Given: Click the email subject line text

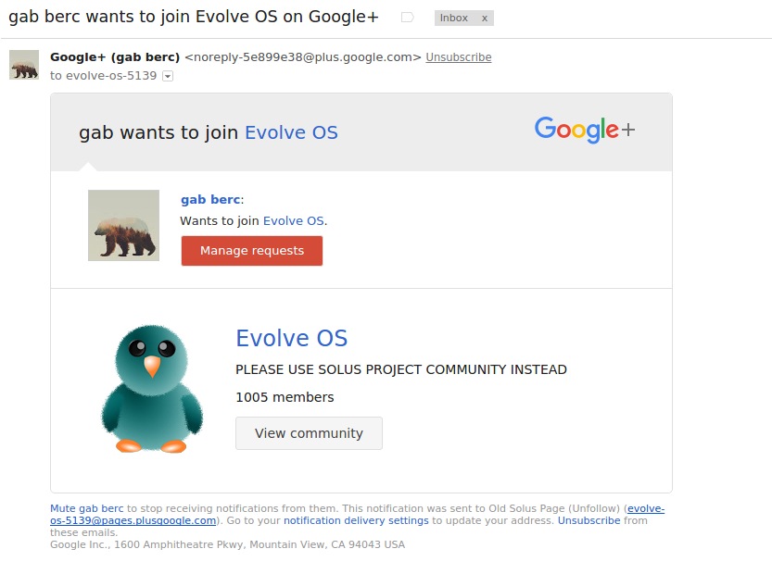Looking at the screenshot, I should pyautogui.click(x=194, y=17).
